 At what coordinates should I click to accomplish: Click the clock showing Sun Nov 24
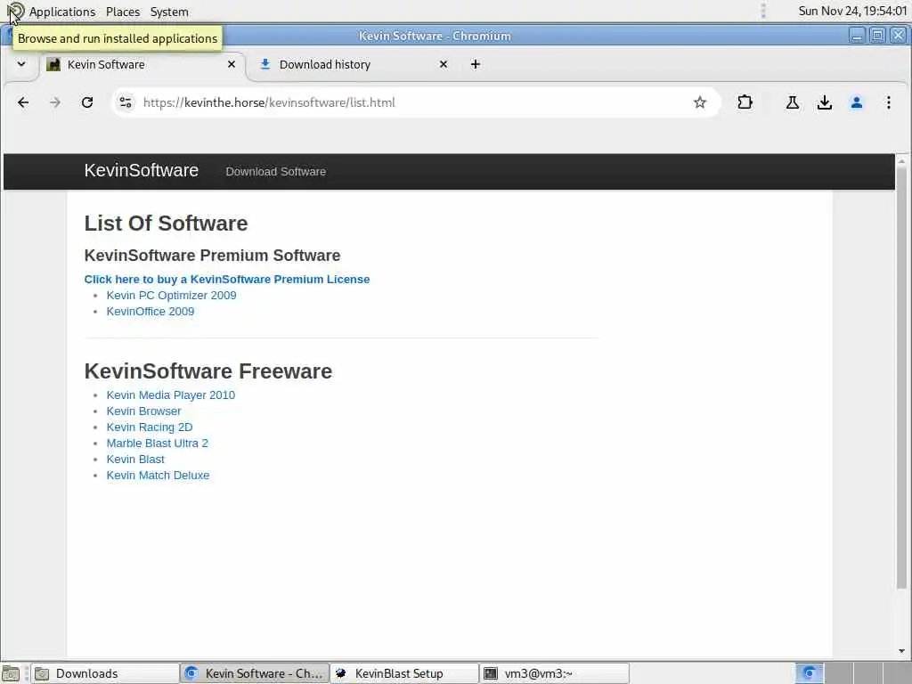pos(852,11)
